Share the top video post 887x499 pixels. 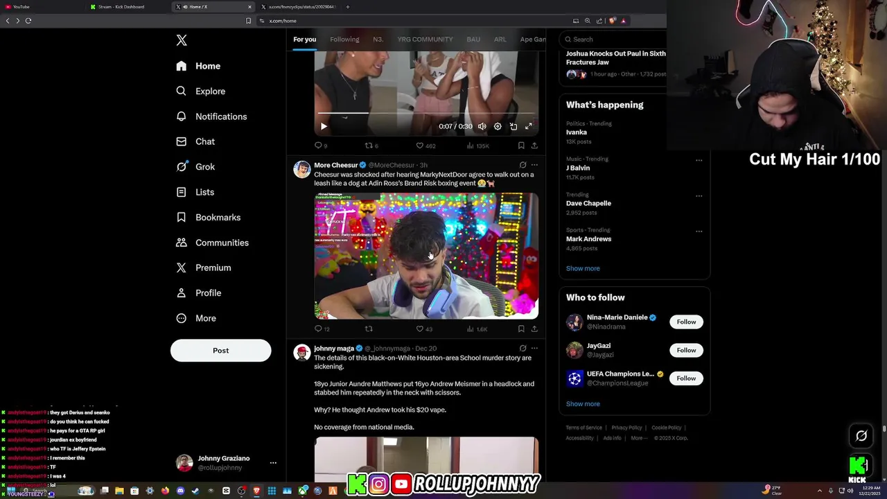(534, 146)
